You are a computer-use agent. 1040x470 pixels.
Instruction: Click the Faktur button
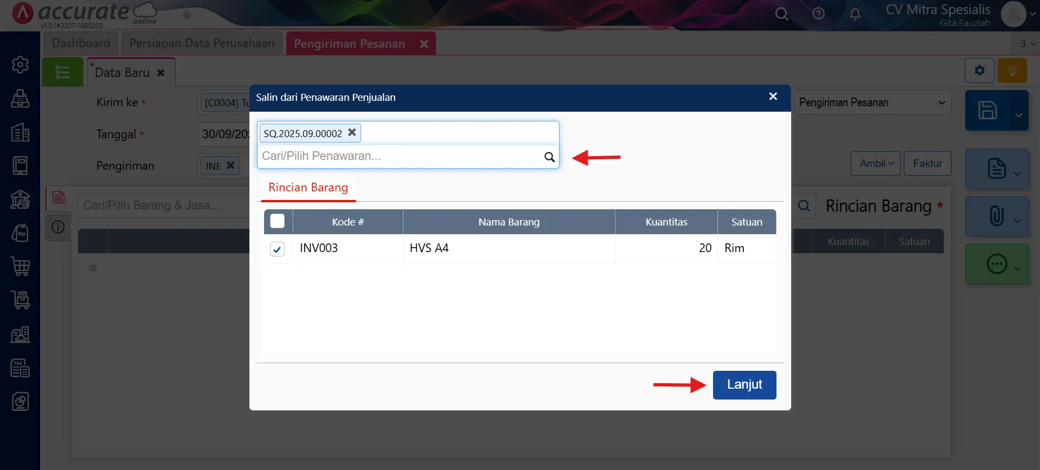click(927, 164)
